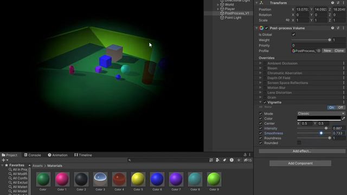Click the Clone profile button

coord(339,50)
